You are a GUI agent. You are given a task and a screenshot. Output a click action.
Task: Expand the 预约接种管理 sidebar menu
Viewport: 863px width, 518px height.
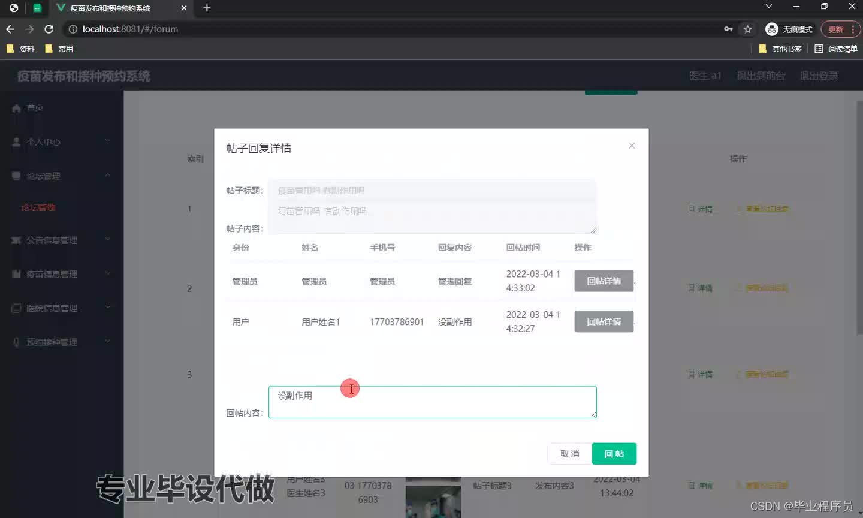[62, 342]
